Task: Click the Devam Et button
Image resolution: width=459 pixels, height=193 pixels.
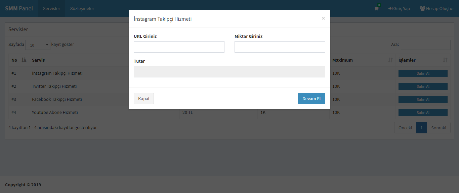Action: [311, 99]
